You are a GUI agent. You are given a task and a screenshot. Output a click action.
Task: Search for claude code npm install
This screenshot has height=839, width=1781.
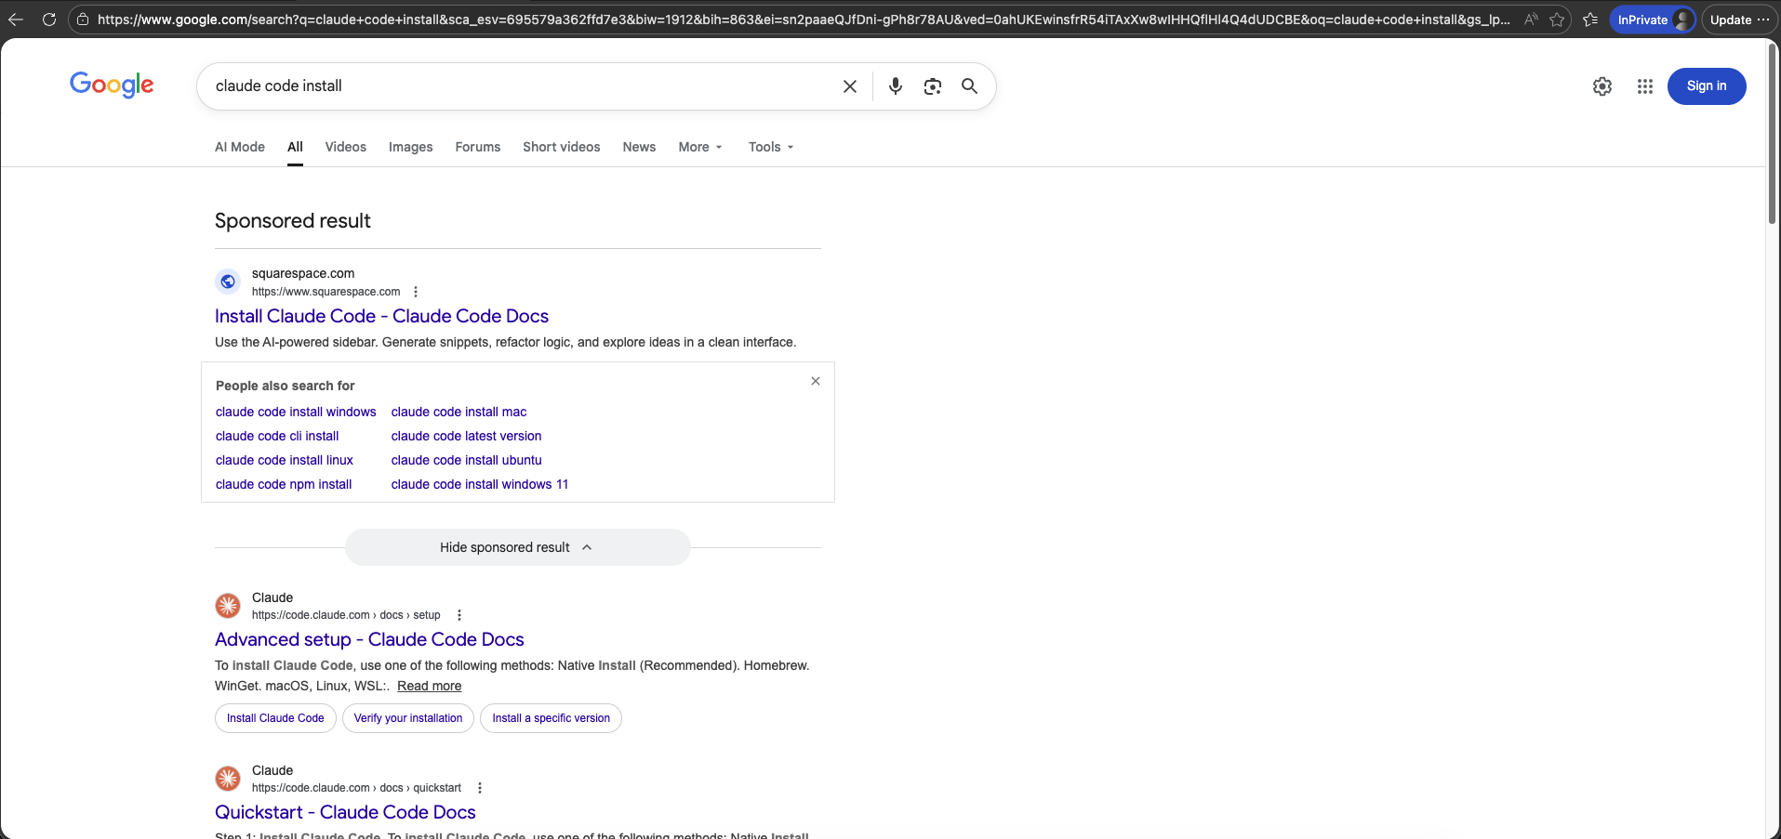284,484
